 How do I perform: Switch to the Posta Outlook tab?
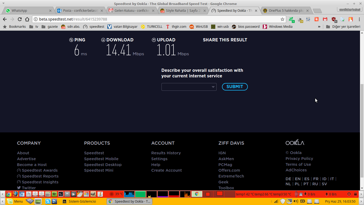pos(80,11)
